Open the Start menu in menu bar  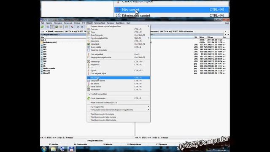point(128,23)
